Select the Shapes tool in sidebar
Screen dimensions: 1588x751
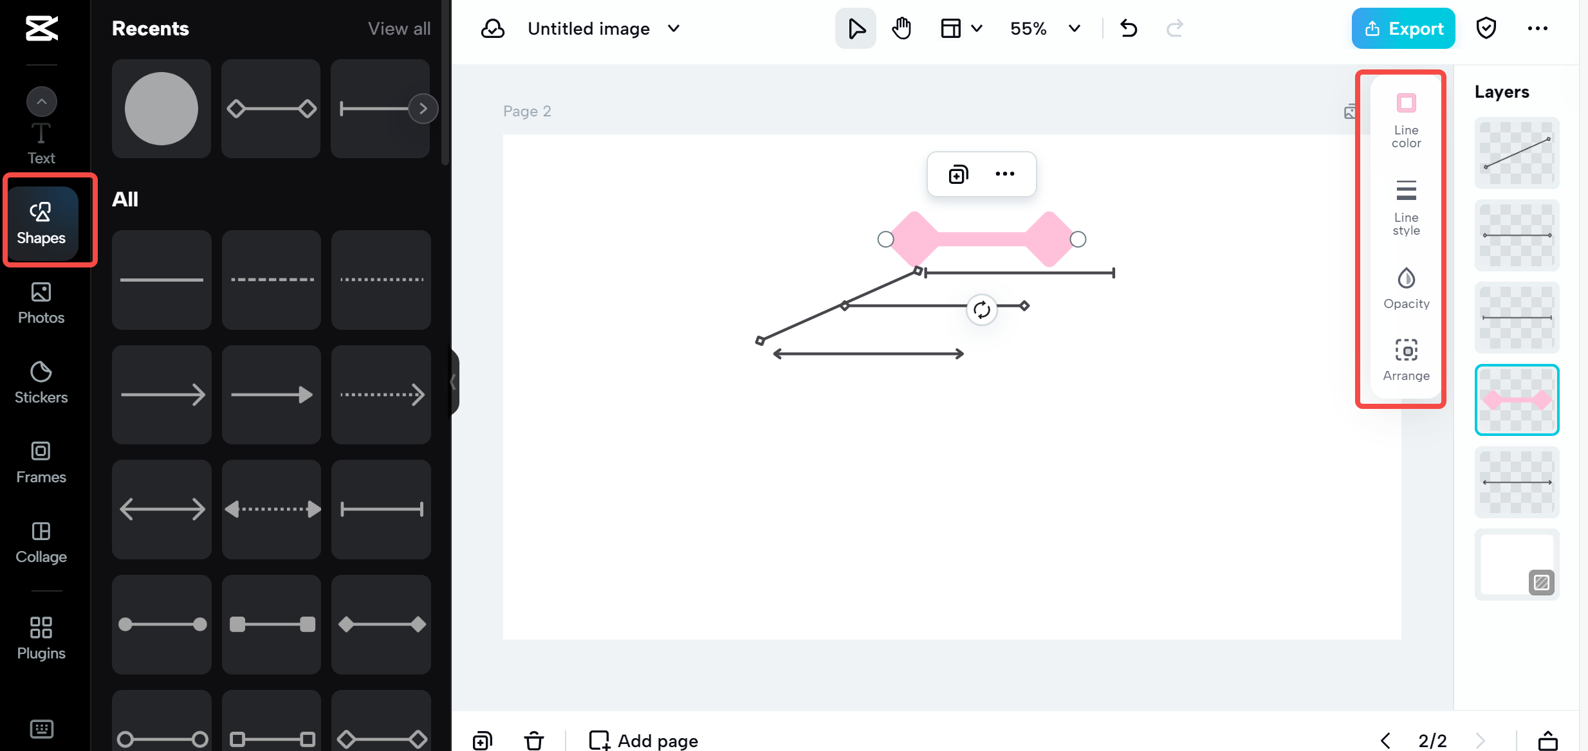(42, 222)
